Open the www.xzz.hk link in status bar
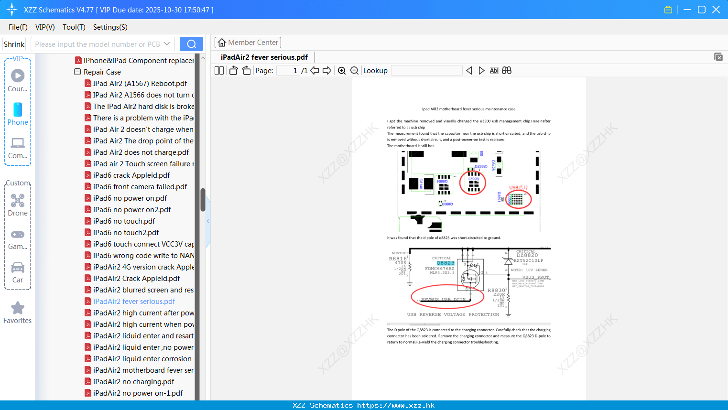The image size is (728, 410). [x=396, y=405]
